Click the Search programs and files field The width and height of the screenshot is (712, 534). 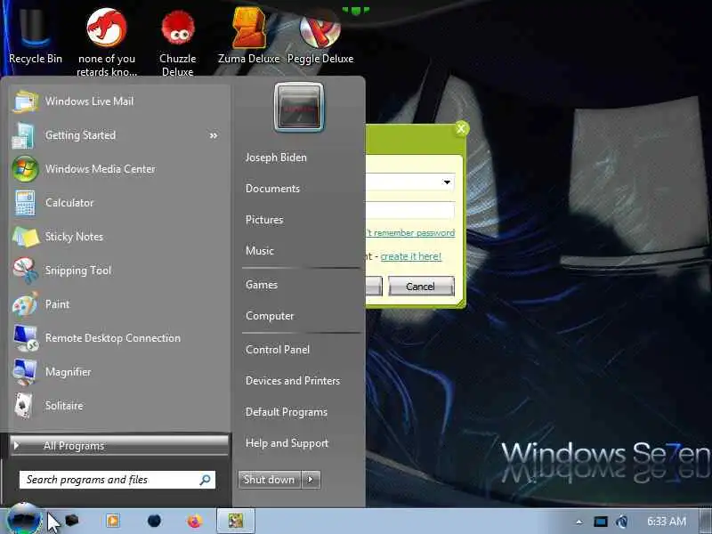click(117, 480)
